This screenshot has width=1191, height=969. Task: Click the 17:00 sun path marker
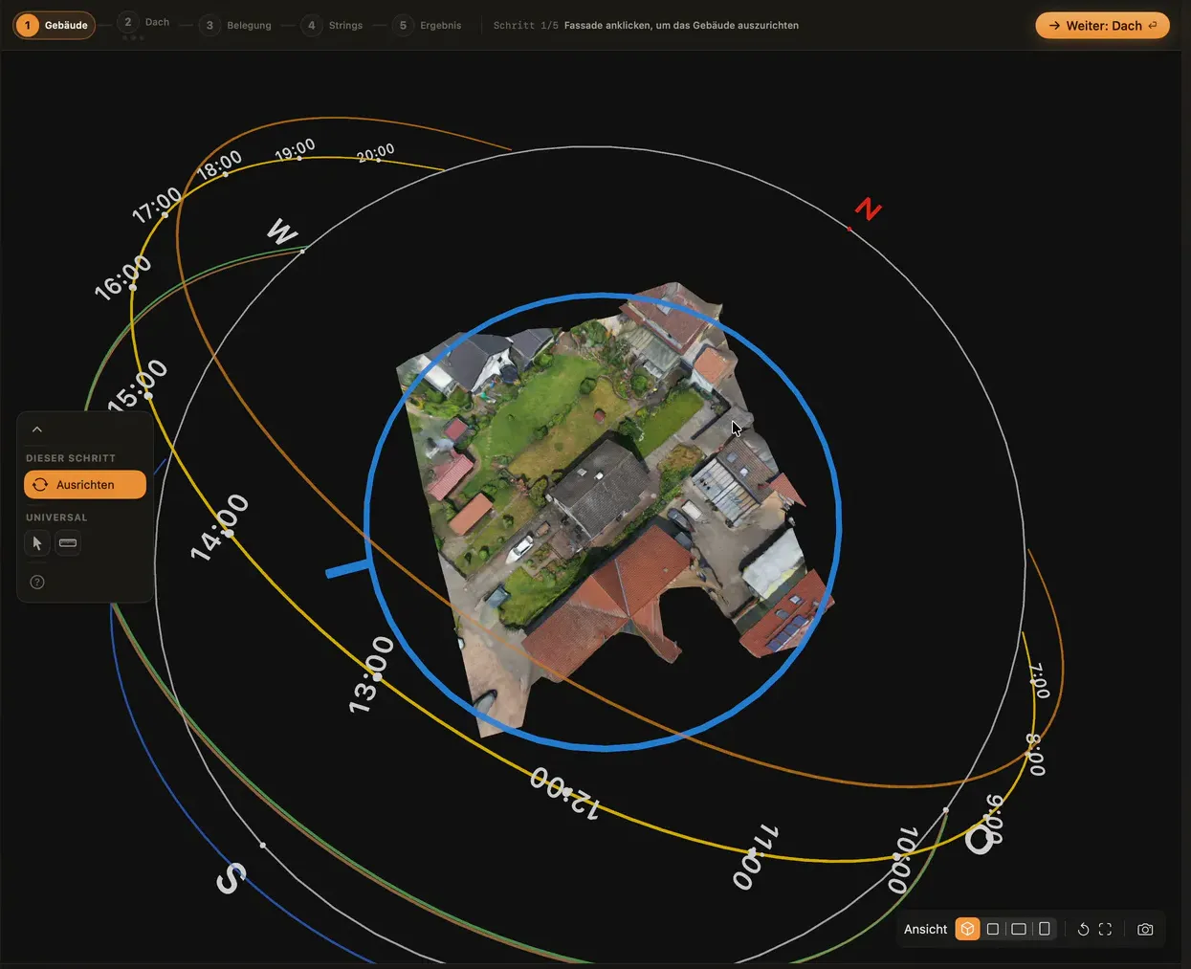[x=156, y=205]
